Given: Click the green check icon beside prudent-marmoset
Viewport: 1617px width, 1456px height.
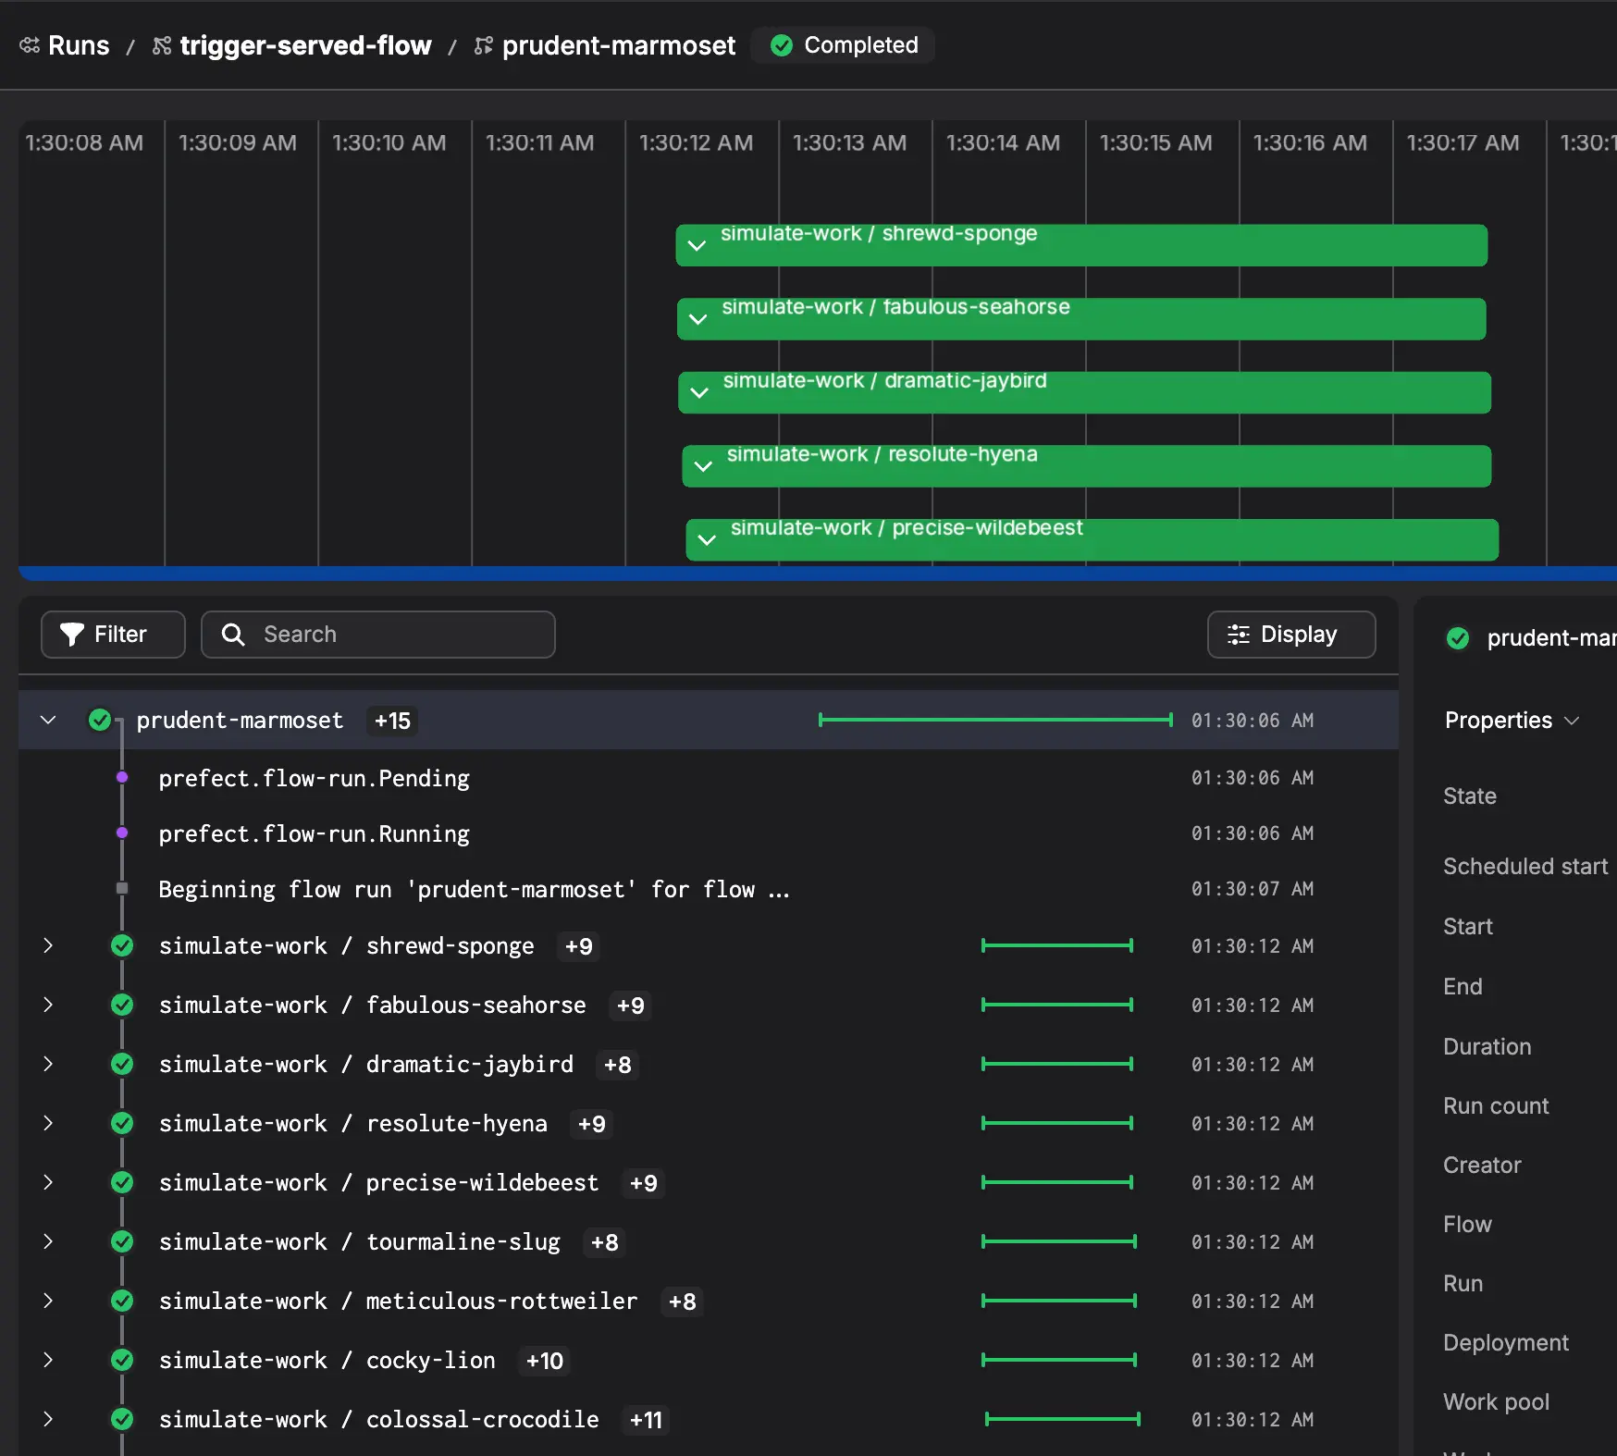Looking at the screenshot, I should [x=99, y=720].
